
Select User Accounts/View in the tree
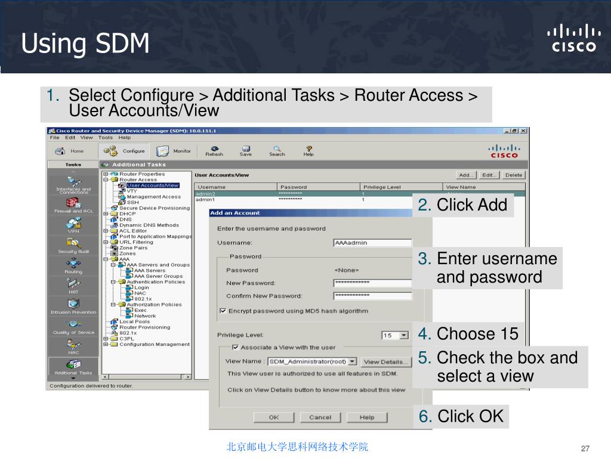click(153, 185)
